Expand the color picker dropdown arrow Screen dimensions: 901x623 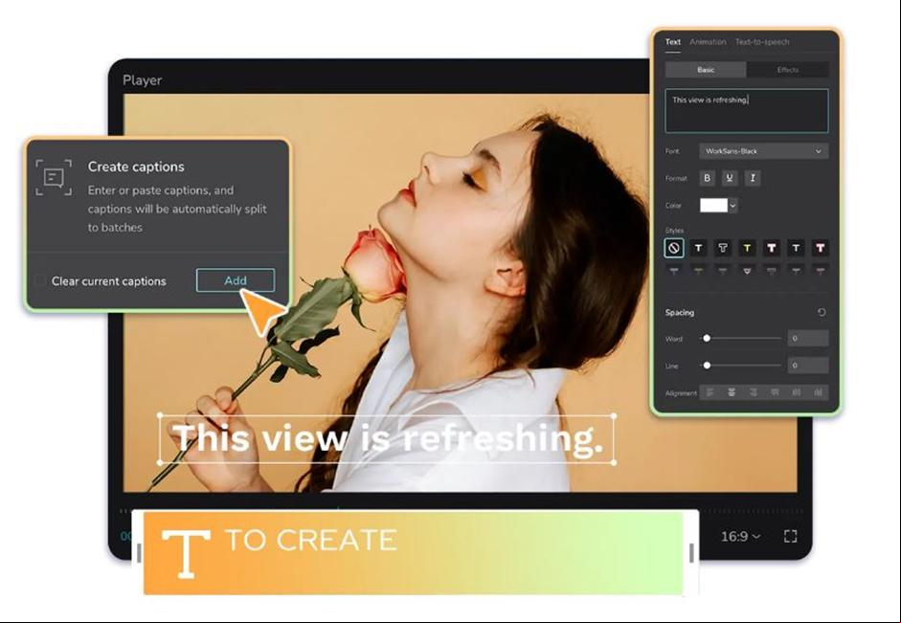733,206
